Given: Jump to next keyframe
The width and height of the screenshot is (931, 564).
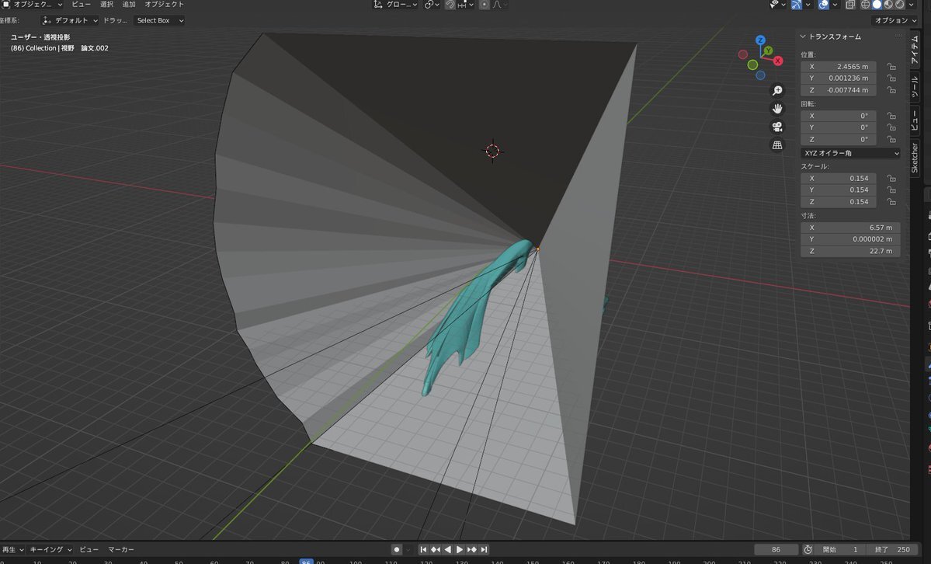Looking at the screenshot, I should [x=472, y=550].
